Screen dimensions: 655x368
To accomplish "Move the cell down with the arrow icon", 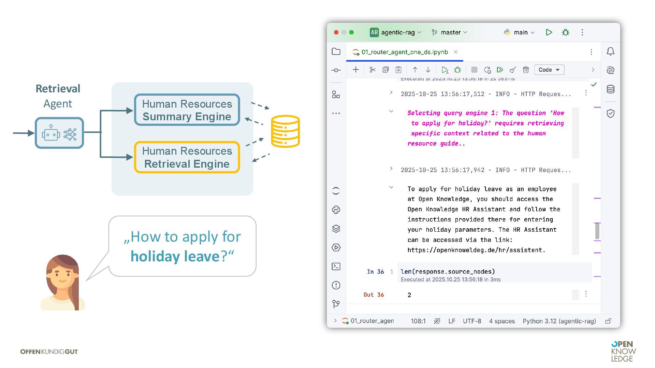I will [x=428, y=70].
